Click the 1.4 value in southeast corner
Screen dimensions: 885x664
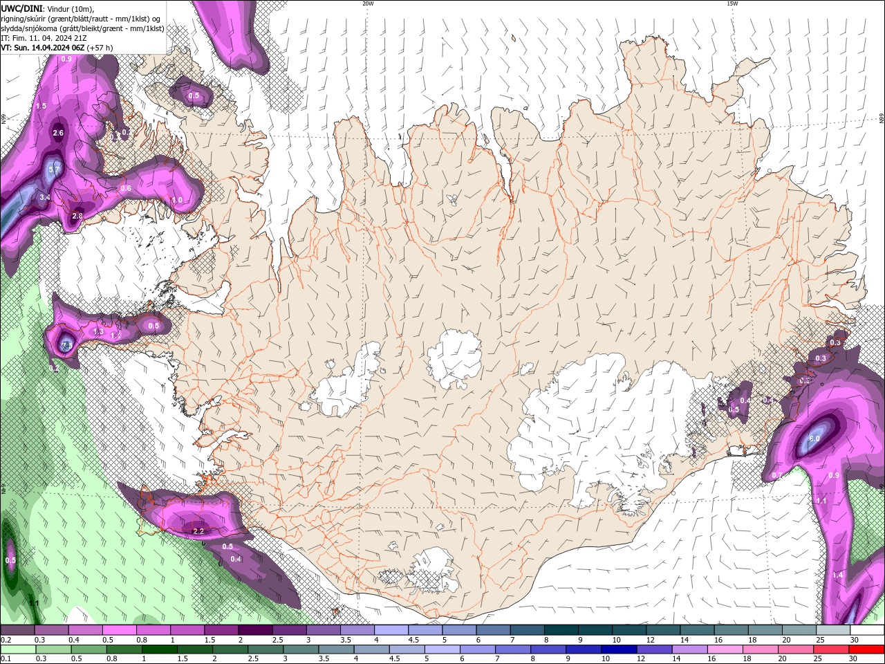click(838, 575)
